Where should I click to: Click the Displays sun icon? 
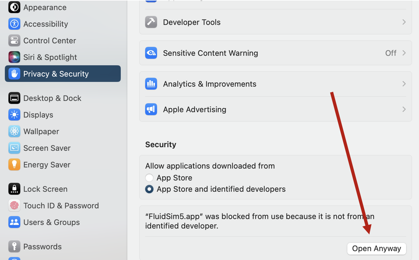[14, 115]
